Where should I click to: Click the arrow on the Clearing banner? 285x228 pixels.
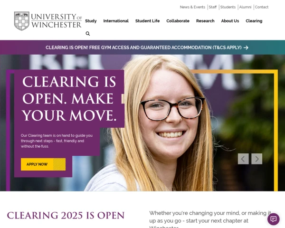pos(246,47)
